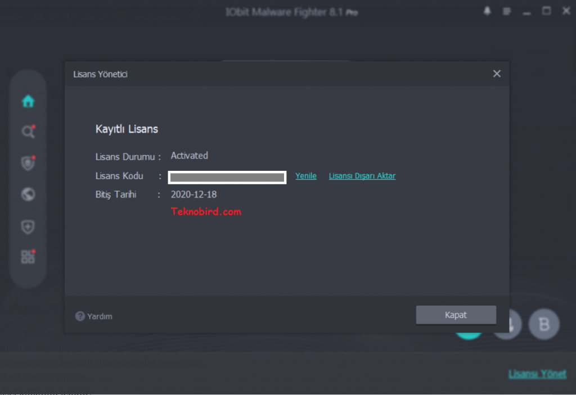Open the Scan magnifier icon in sidebar
576x395 pixels.
tap(28, 131)
